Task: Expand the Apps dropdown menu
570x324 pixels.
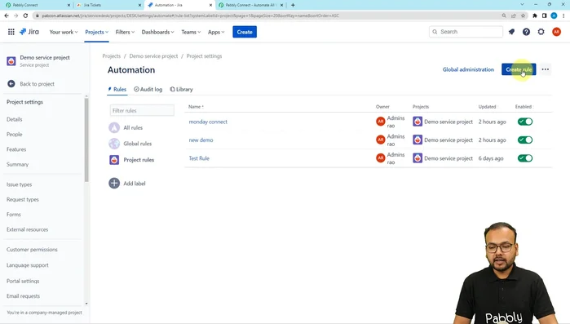Action: 216,32
